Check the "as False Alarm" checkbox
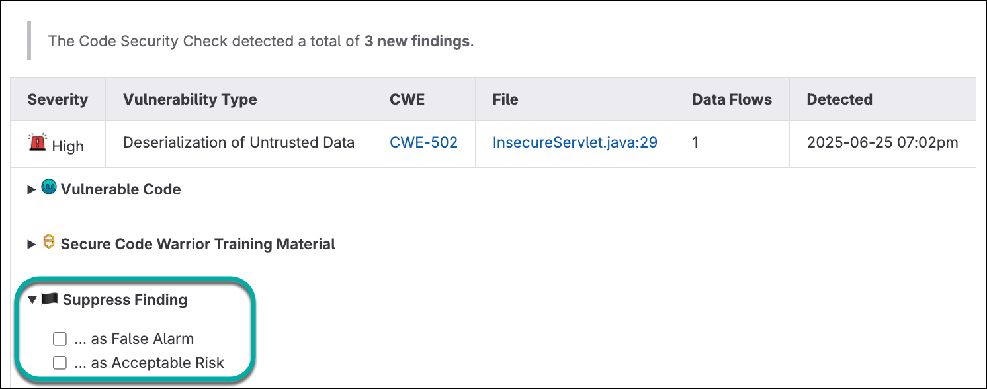The height and width of the screenshot is (389, 987). click(x=60, y=339)
